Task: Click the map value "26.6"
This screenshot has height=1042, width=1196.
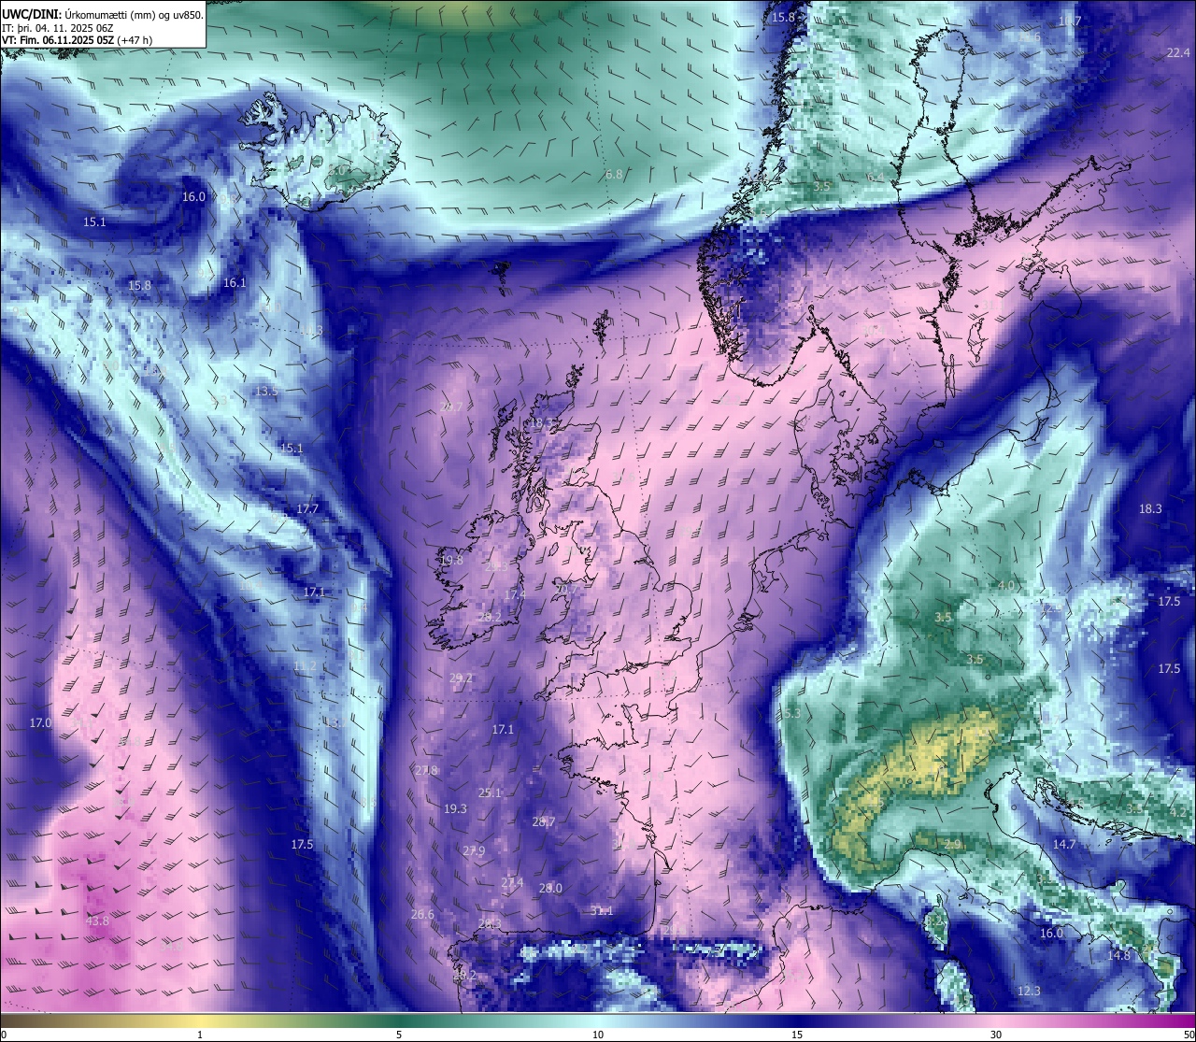Action: click(422, 913)
